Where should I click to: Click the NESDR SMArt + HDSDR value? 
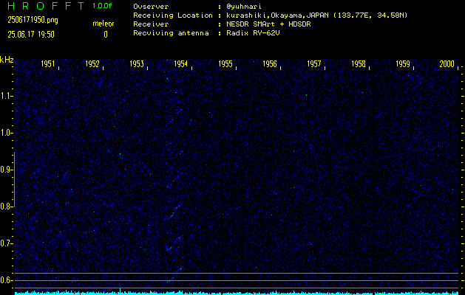coord(268,24)
